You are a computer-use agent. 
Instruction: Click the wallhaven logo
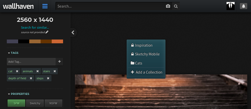(x=18, y=6)
